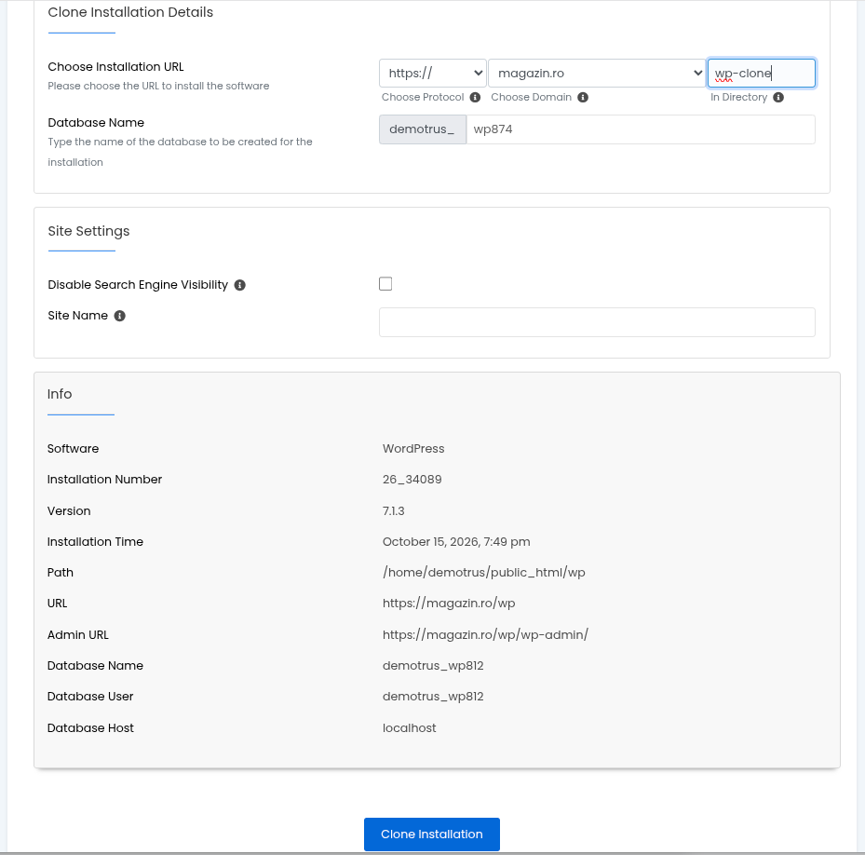Click the database name field with wp874
The height and width of the screenshot is (855, 865).
point(641,129)
